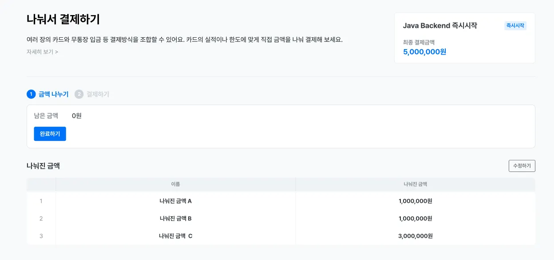Click the step 2 circle icon
554x260 pixels.
click(x=79, y=94)
